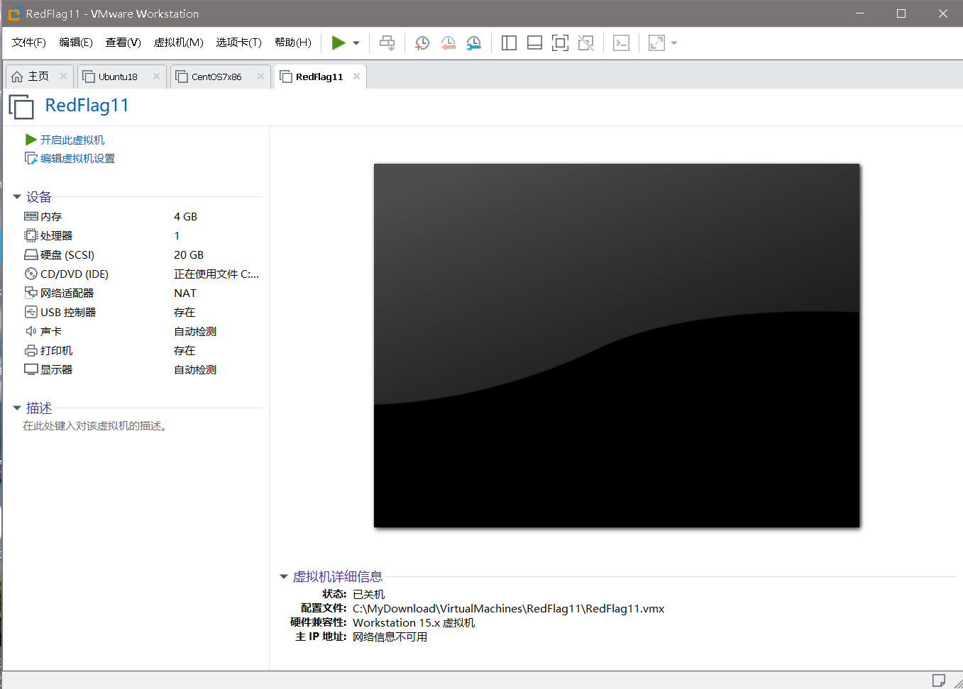
Task: Revert to snapshot toolbar icon
Action: (448, 43)
